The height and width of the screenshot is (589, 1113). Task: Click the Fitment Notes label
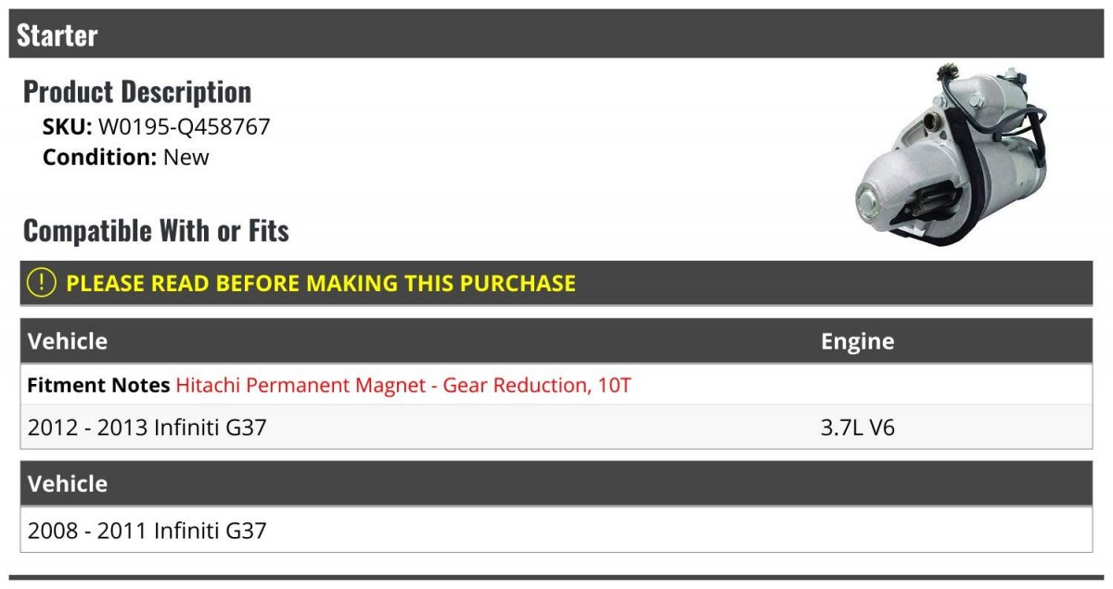(x=98, y=385)
